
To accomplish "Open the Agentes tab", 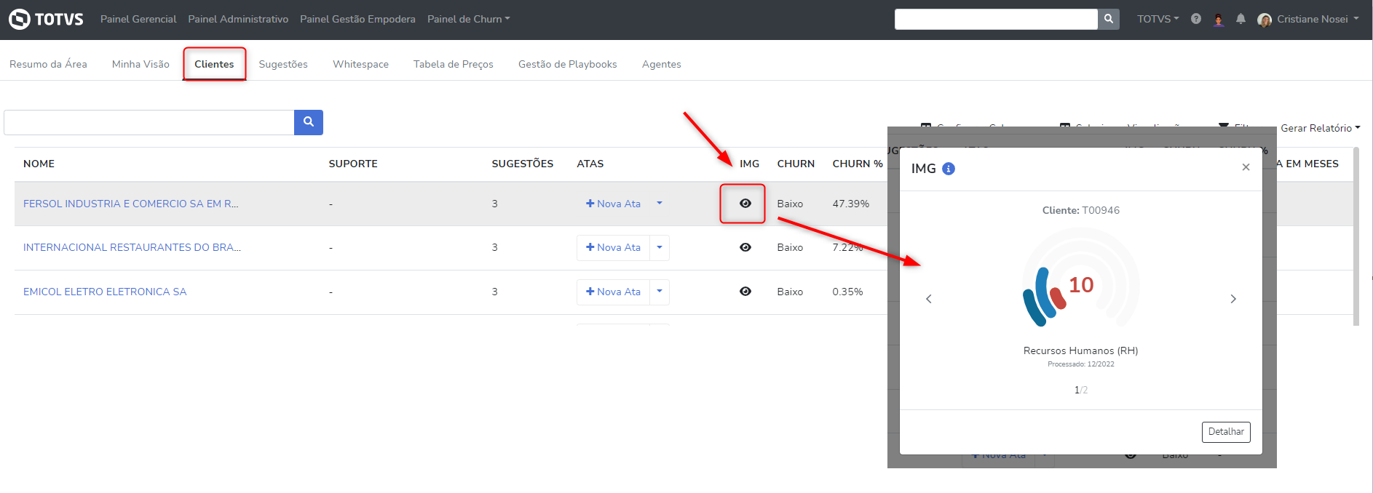I will (x=662, y=64).
